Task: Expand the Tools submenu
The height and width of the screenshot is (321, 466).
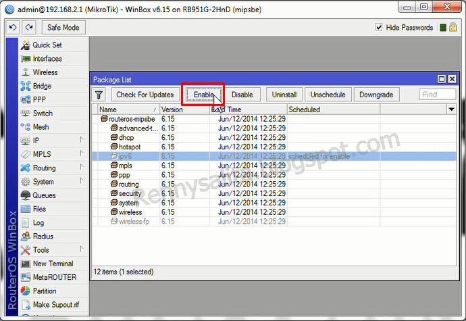Action: coord(81,249)
